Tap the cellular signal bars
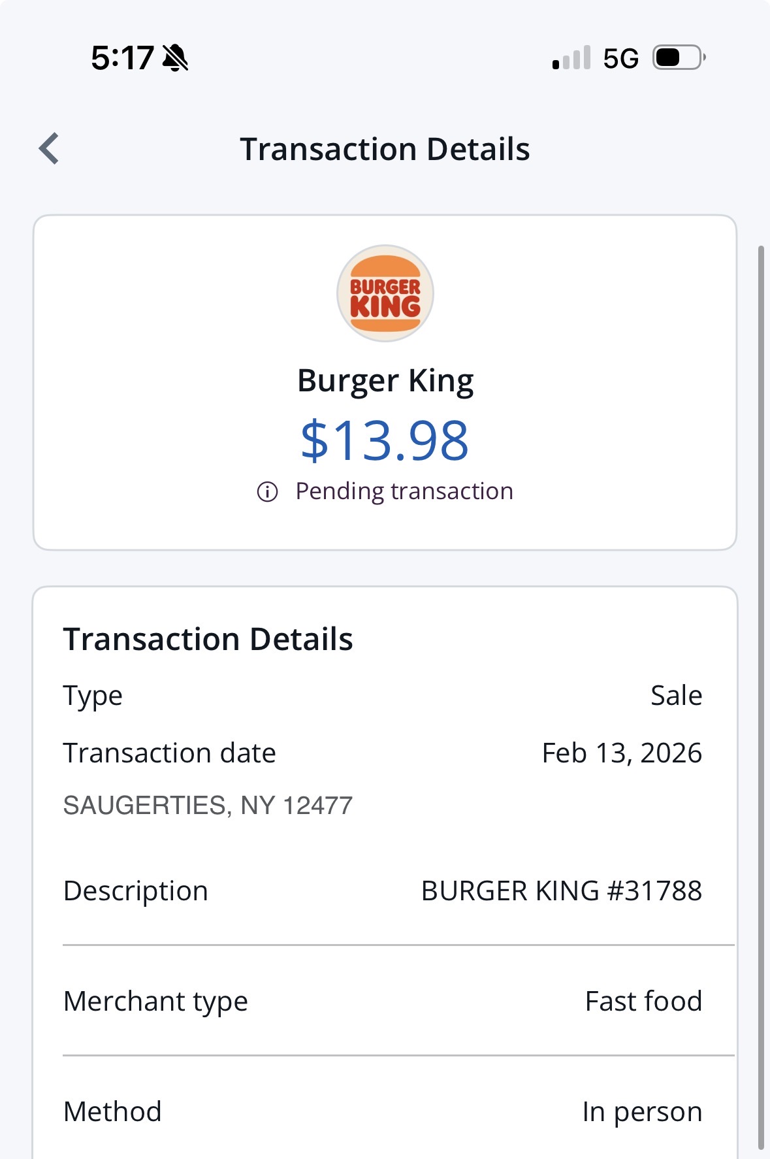Image resolution: width=770 pixels, height=1159 pixels. [571, 58]
